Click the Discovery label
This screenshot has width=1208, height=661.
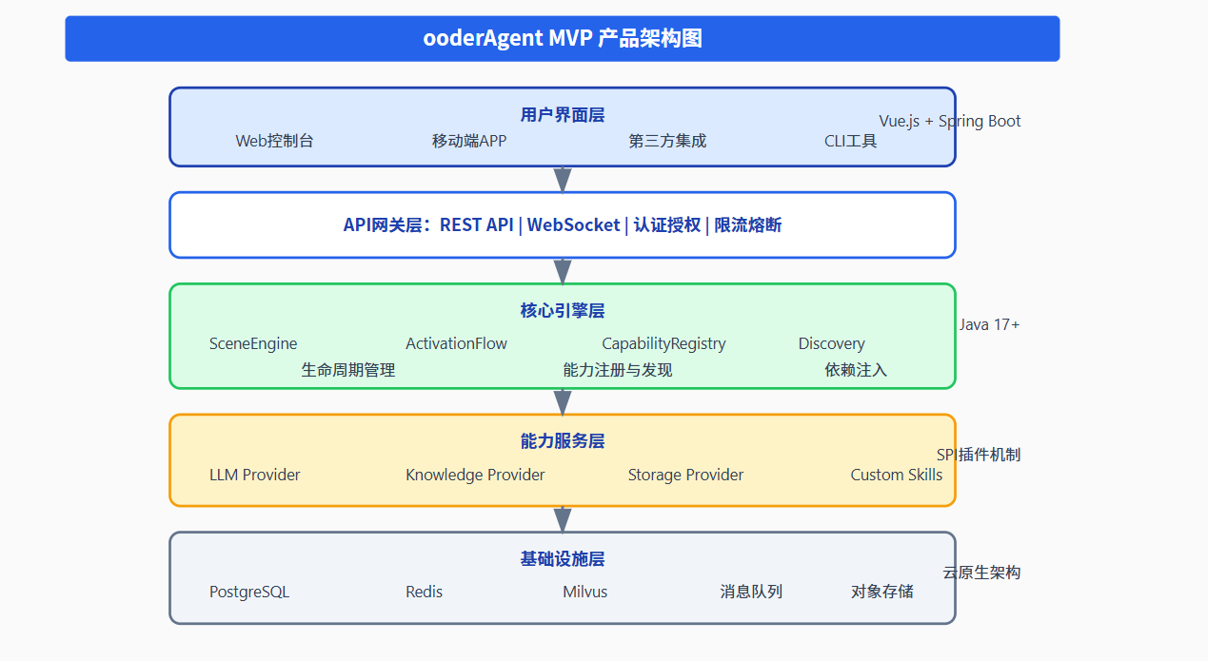coord(831,343)
